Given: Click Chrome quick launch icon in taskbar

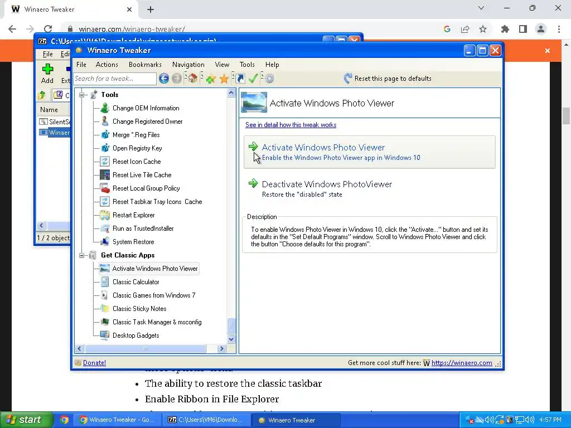Looking at the screenshot, I should pyautogui.click(x=64, y=420).
